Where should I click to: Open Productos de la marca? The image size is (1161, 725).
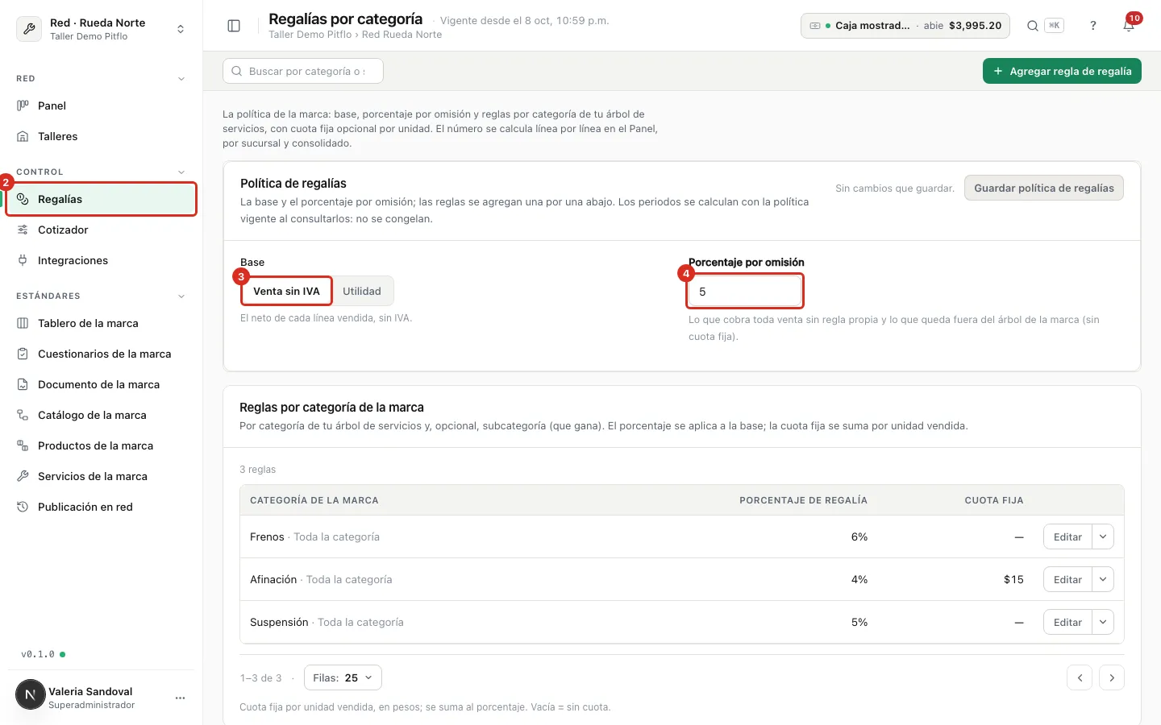(x=102, y=445)
